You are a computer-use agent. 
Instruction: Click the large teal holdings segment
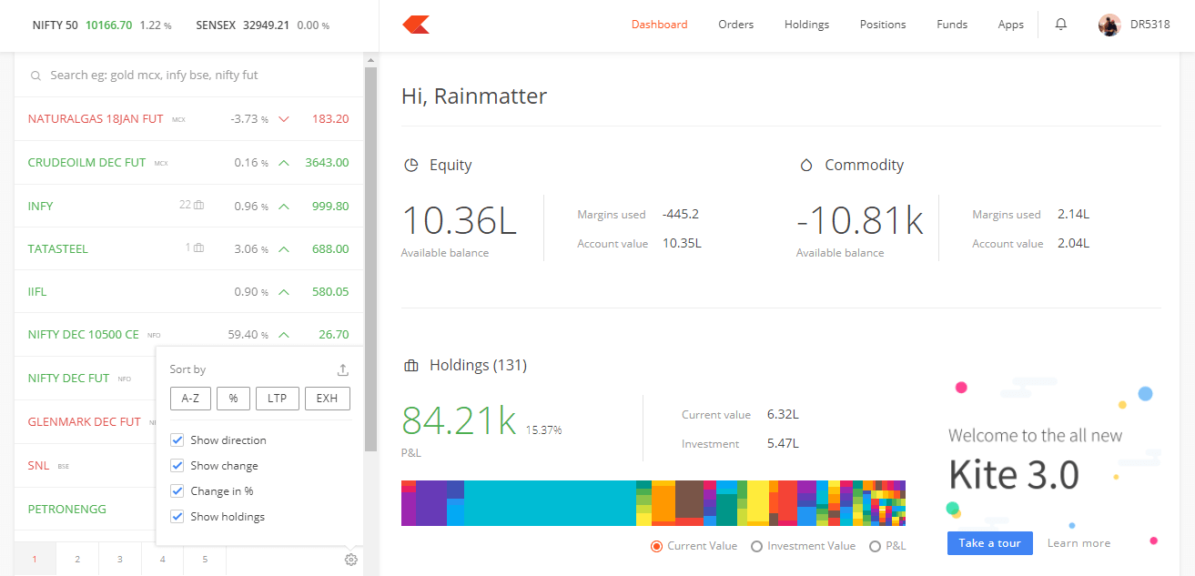coord(550,503)
